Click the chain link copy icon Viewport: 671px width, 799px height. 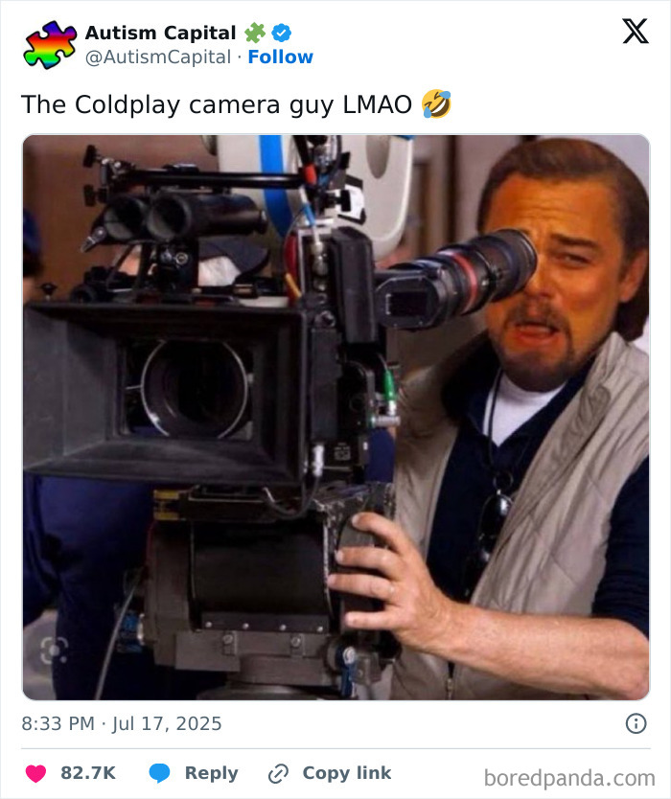point(278,773)
